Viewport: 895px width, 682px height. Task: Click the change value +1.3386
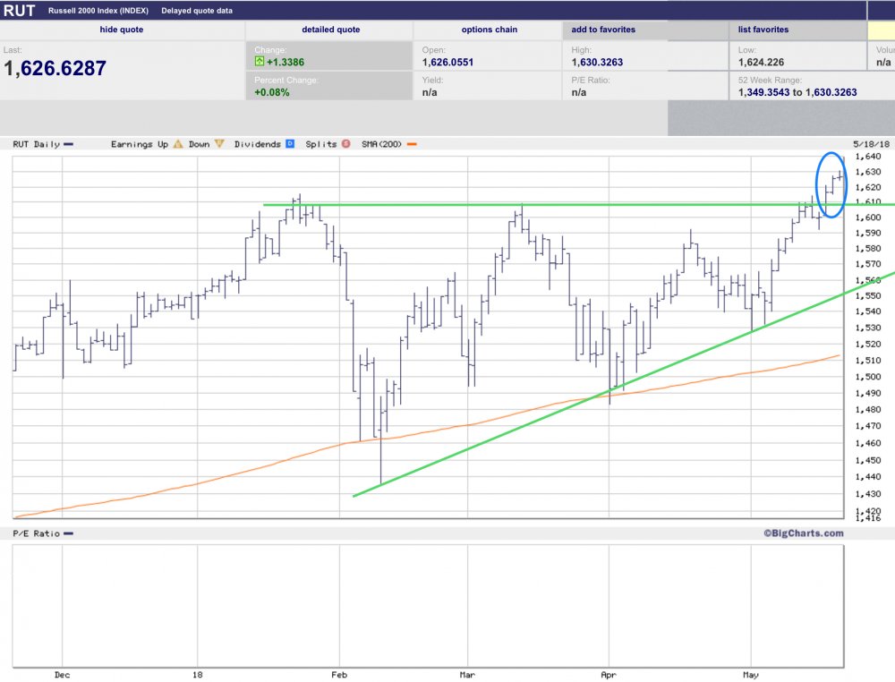286,62
